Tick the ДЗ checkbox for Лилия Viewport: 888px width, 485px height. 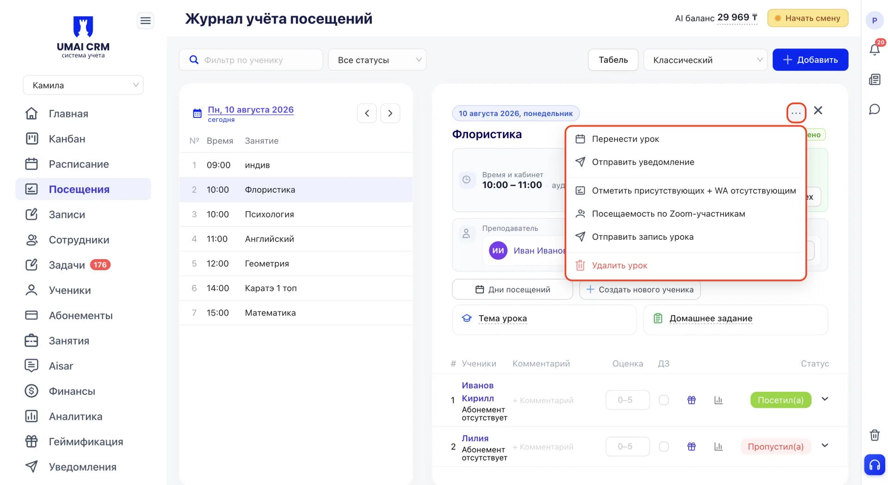[x=664, y=447]
